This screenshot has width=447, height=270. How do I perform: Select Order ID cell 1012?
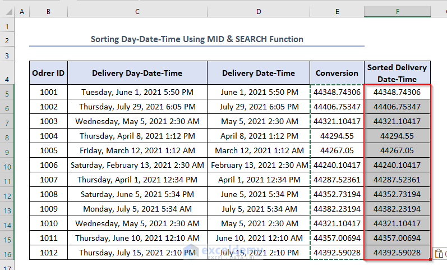pos(48,253)
